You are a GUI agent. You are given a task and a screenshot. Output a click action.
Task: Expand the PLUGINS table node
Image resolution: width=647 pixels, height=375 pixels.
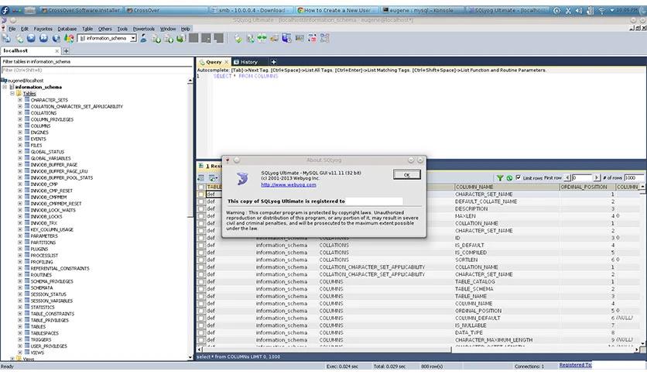click(x=20, y=249)
